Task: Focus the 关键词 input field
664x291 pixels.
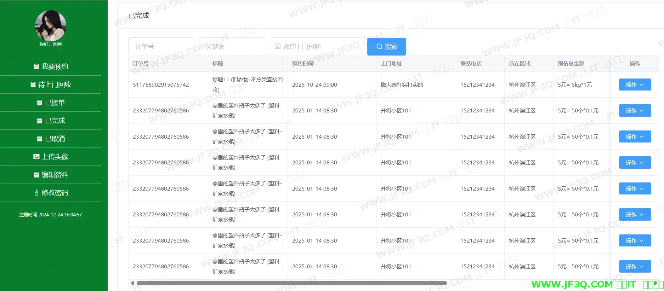Action: point(232,46)
